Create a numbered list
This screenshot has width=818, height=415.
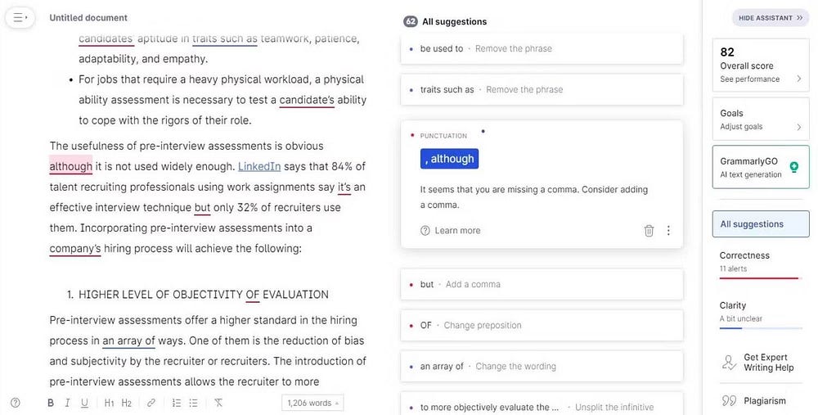point(177,403)
